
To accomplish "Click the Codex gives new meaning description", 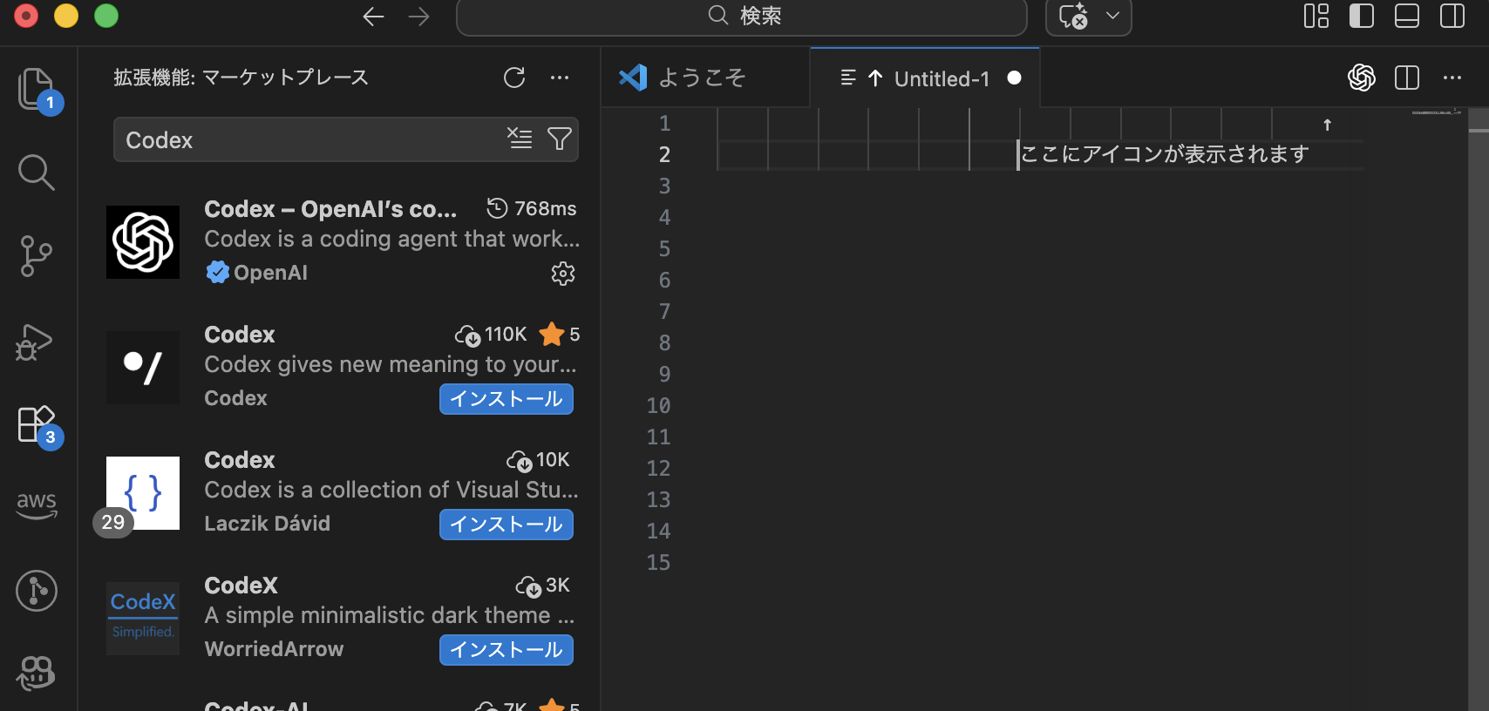I will (391, 364).
